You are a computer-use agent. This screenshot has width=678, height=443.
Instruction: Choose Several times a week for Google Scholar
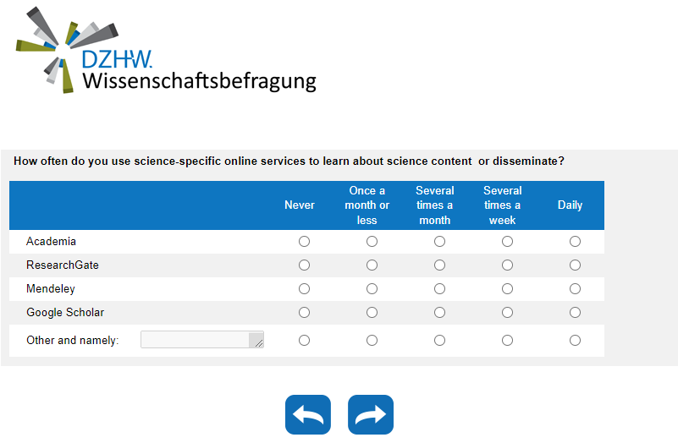[508, 313]
